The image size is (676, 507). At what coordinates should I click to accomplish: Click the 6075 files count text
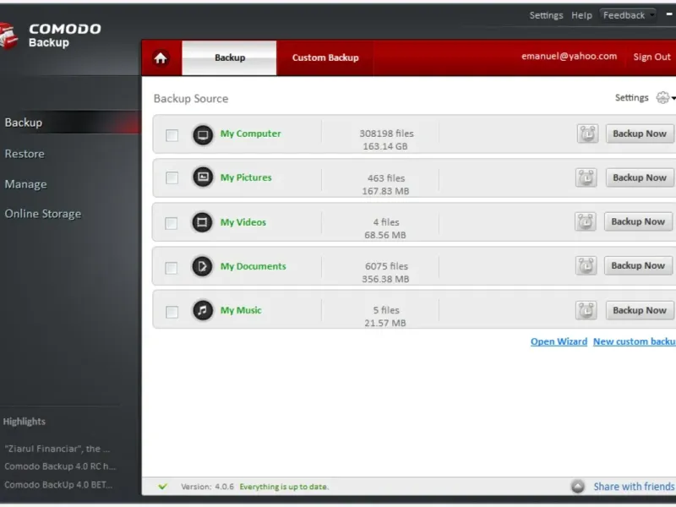386,266
